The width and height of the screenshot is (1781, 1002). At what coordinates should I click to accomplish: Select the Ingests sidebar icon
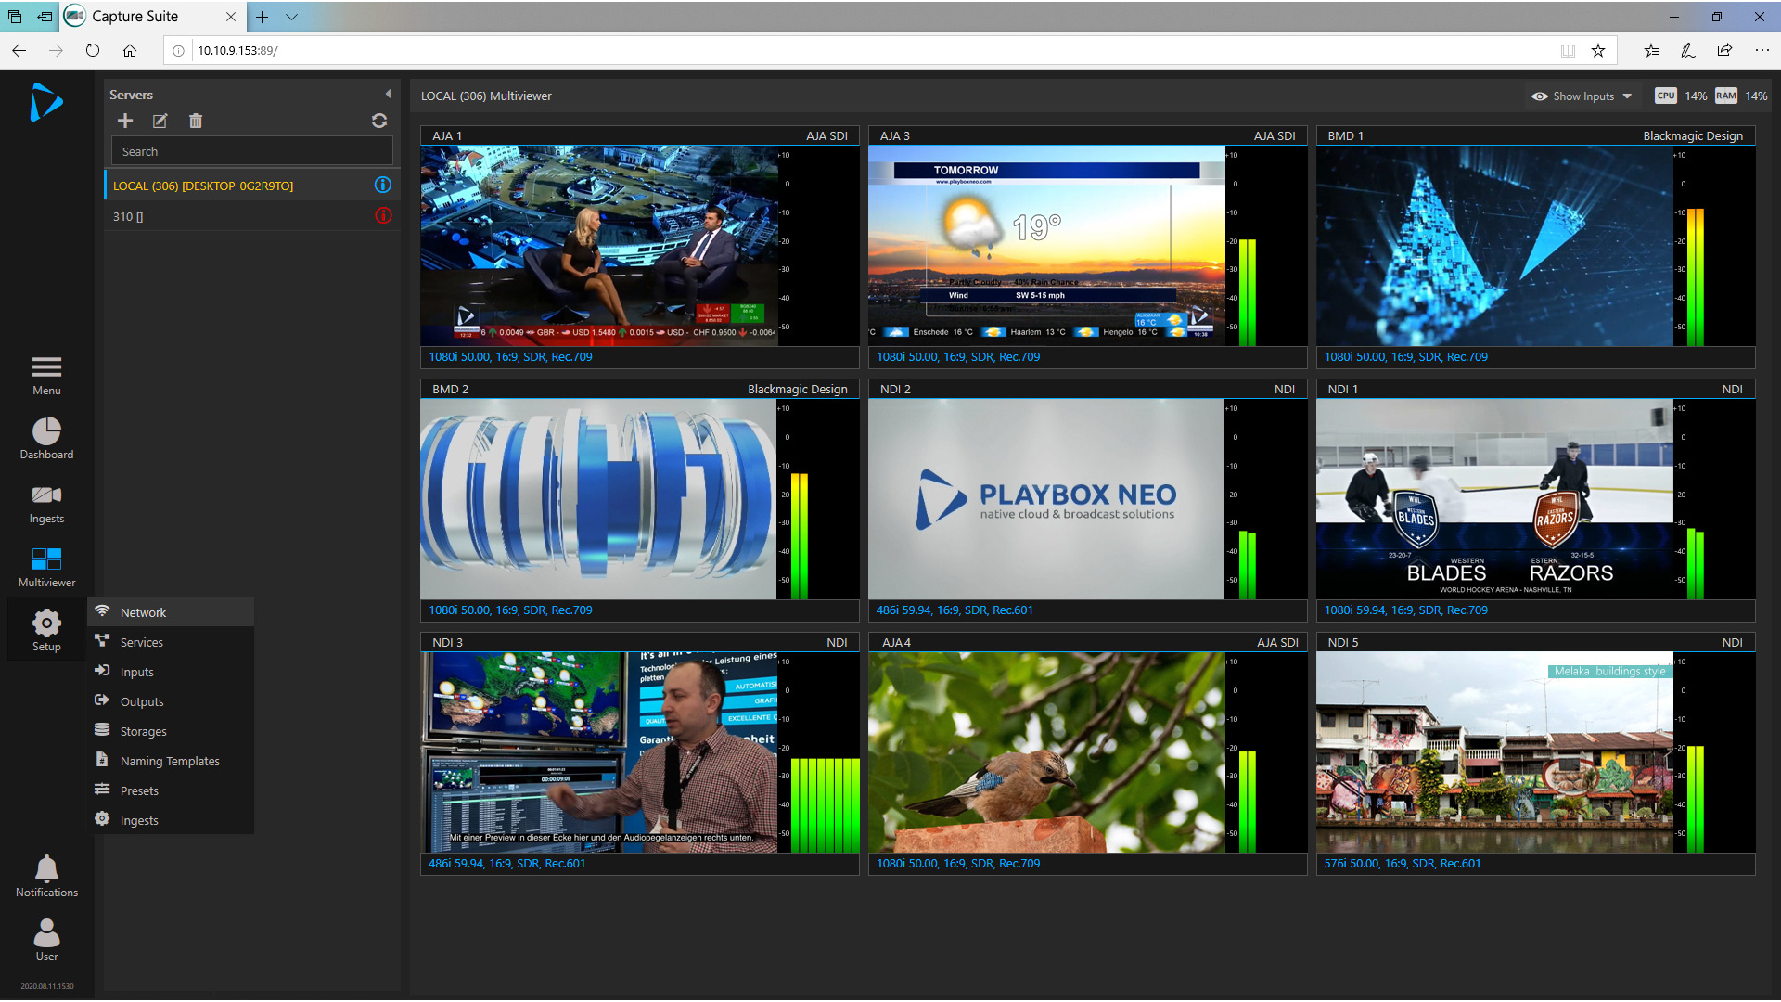[x=45, y=499]
